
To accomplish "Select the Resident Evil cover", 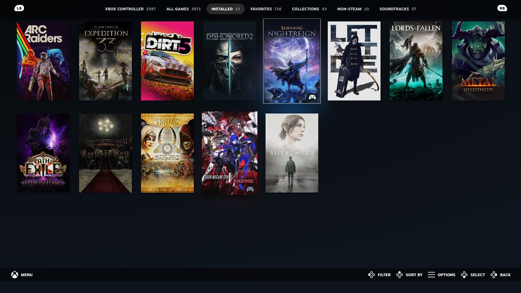I will [105, 153].
